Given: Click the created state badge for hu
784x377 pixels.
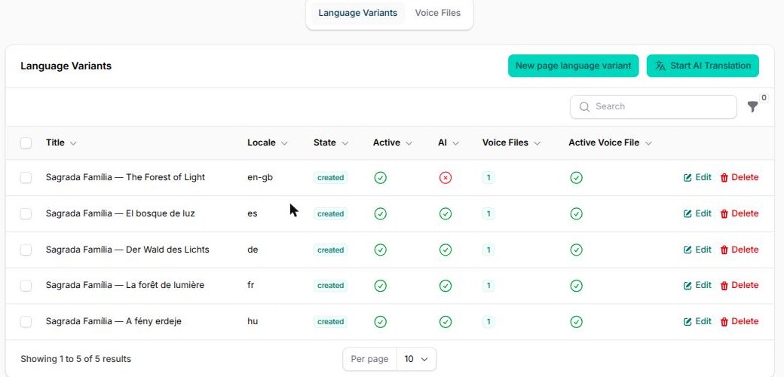Looking at the screenshot, I should 330,321.
